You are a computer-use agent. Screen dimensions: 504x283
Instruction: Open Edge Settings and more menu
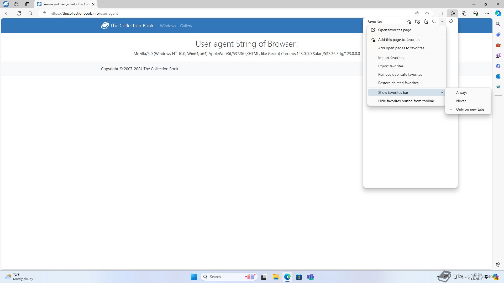pyautogui.click(x=487, y=13)
